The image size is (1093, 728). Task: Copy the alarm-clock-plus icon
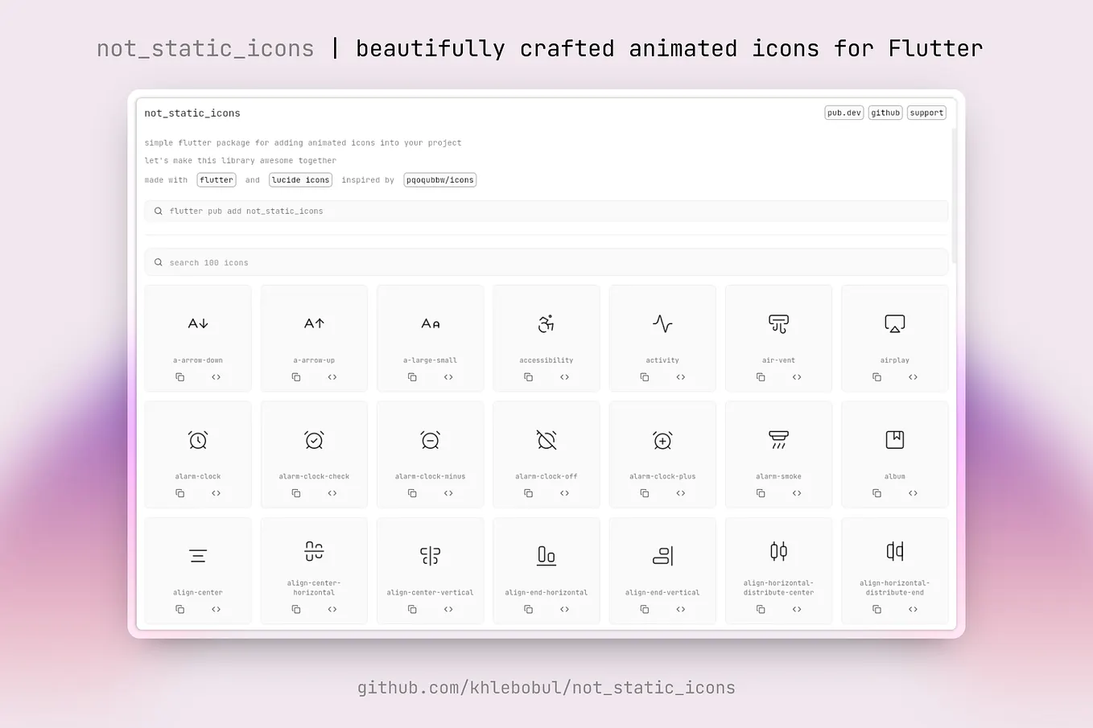pos(644,493)
